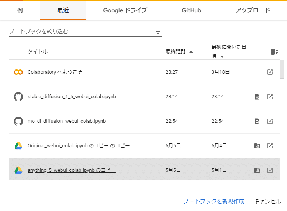Click ノートブックを新規作成 link

pos(214,201)
